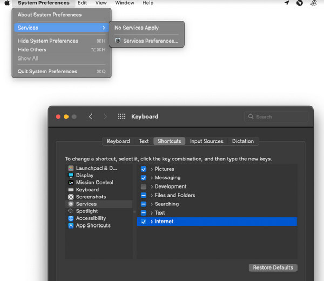Screen dimensions: 324x281
Task: Click the Development row label
Action: [x=171, y=186]
